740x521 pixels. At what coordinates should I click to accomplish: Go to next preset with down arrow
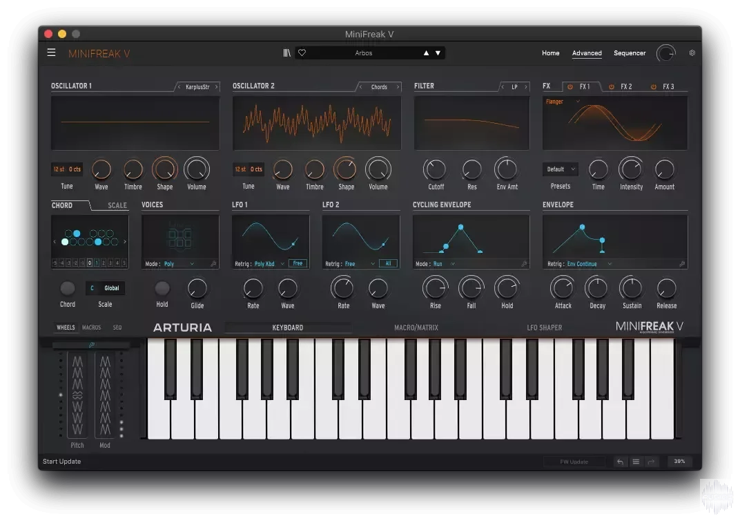(438, 53)
